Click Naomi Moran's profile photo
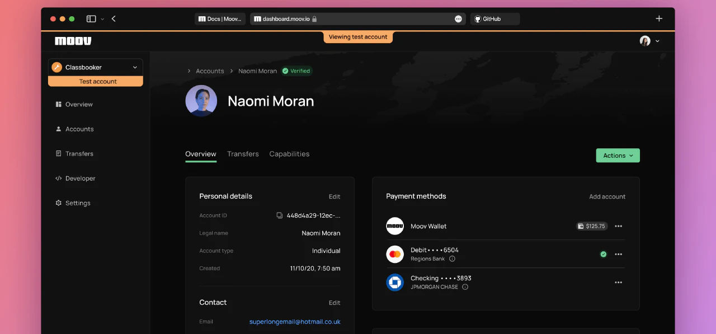The width and height of the screenshot is (716, 334). 201,101
